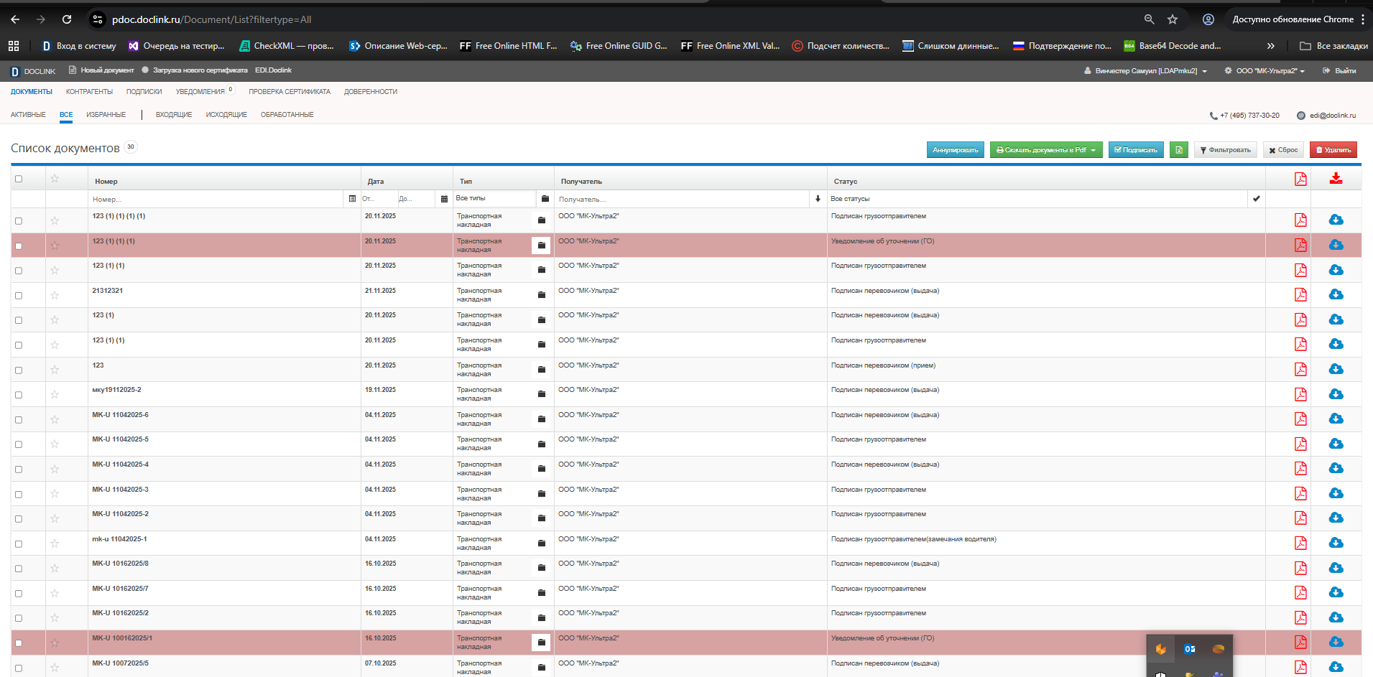
Task: Focus the Номер filter input field
Action: click(x=217, y=199)
